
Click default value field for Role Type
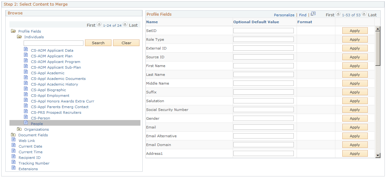pyautogui.click(x=264, y=39)
